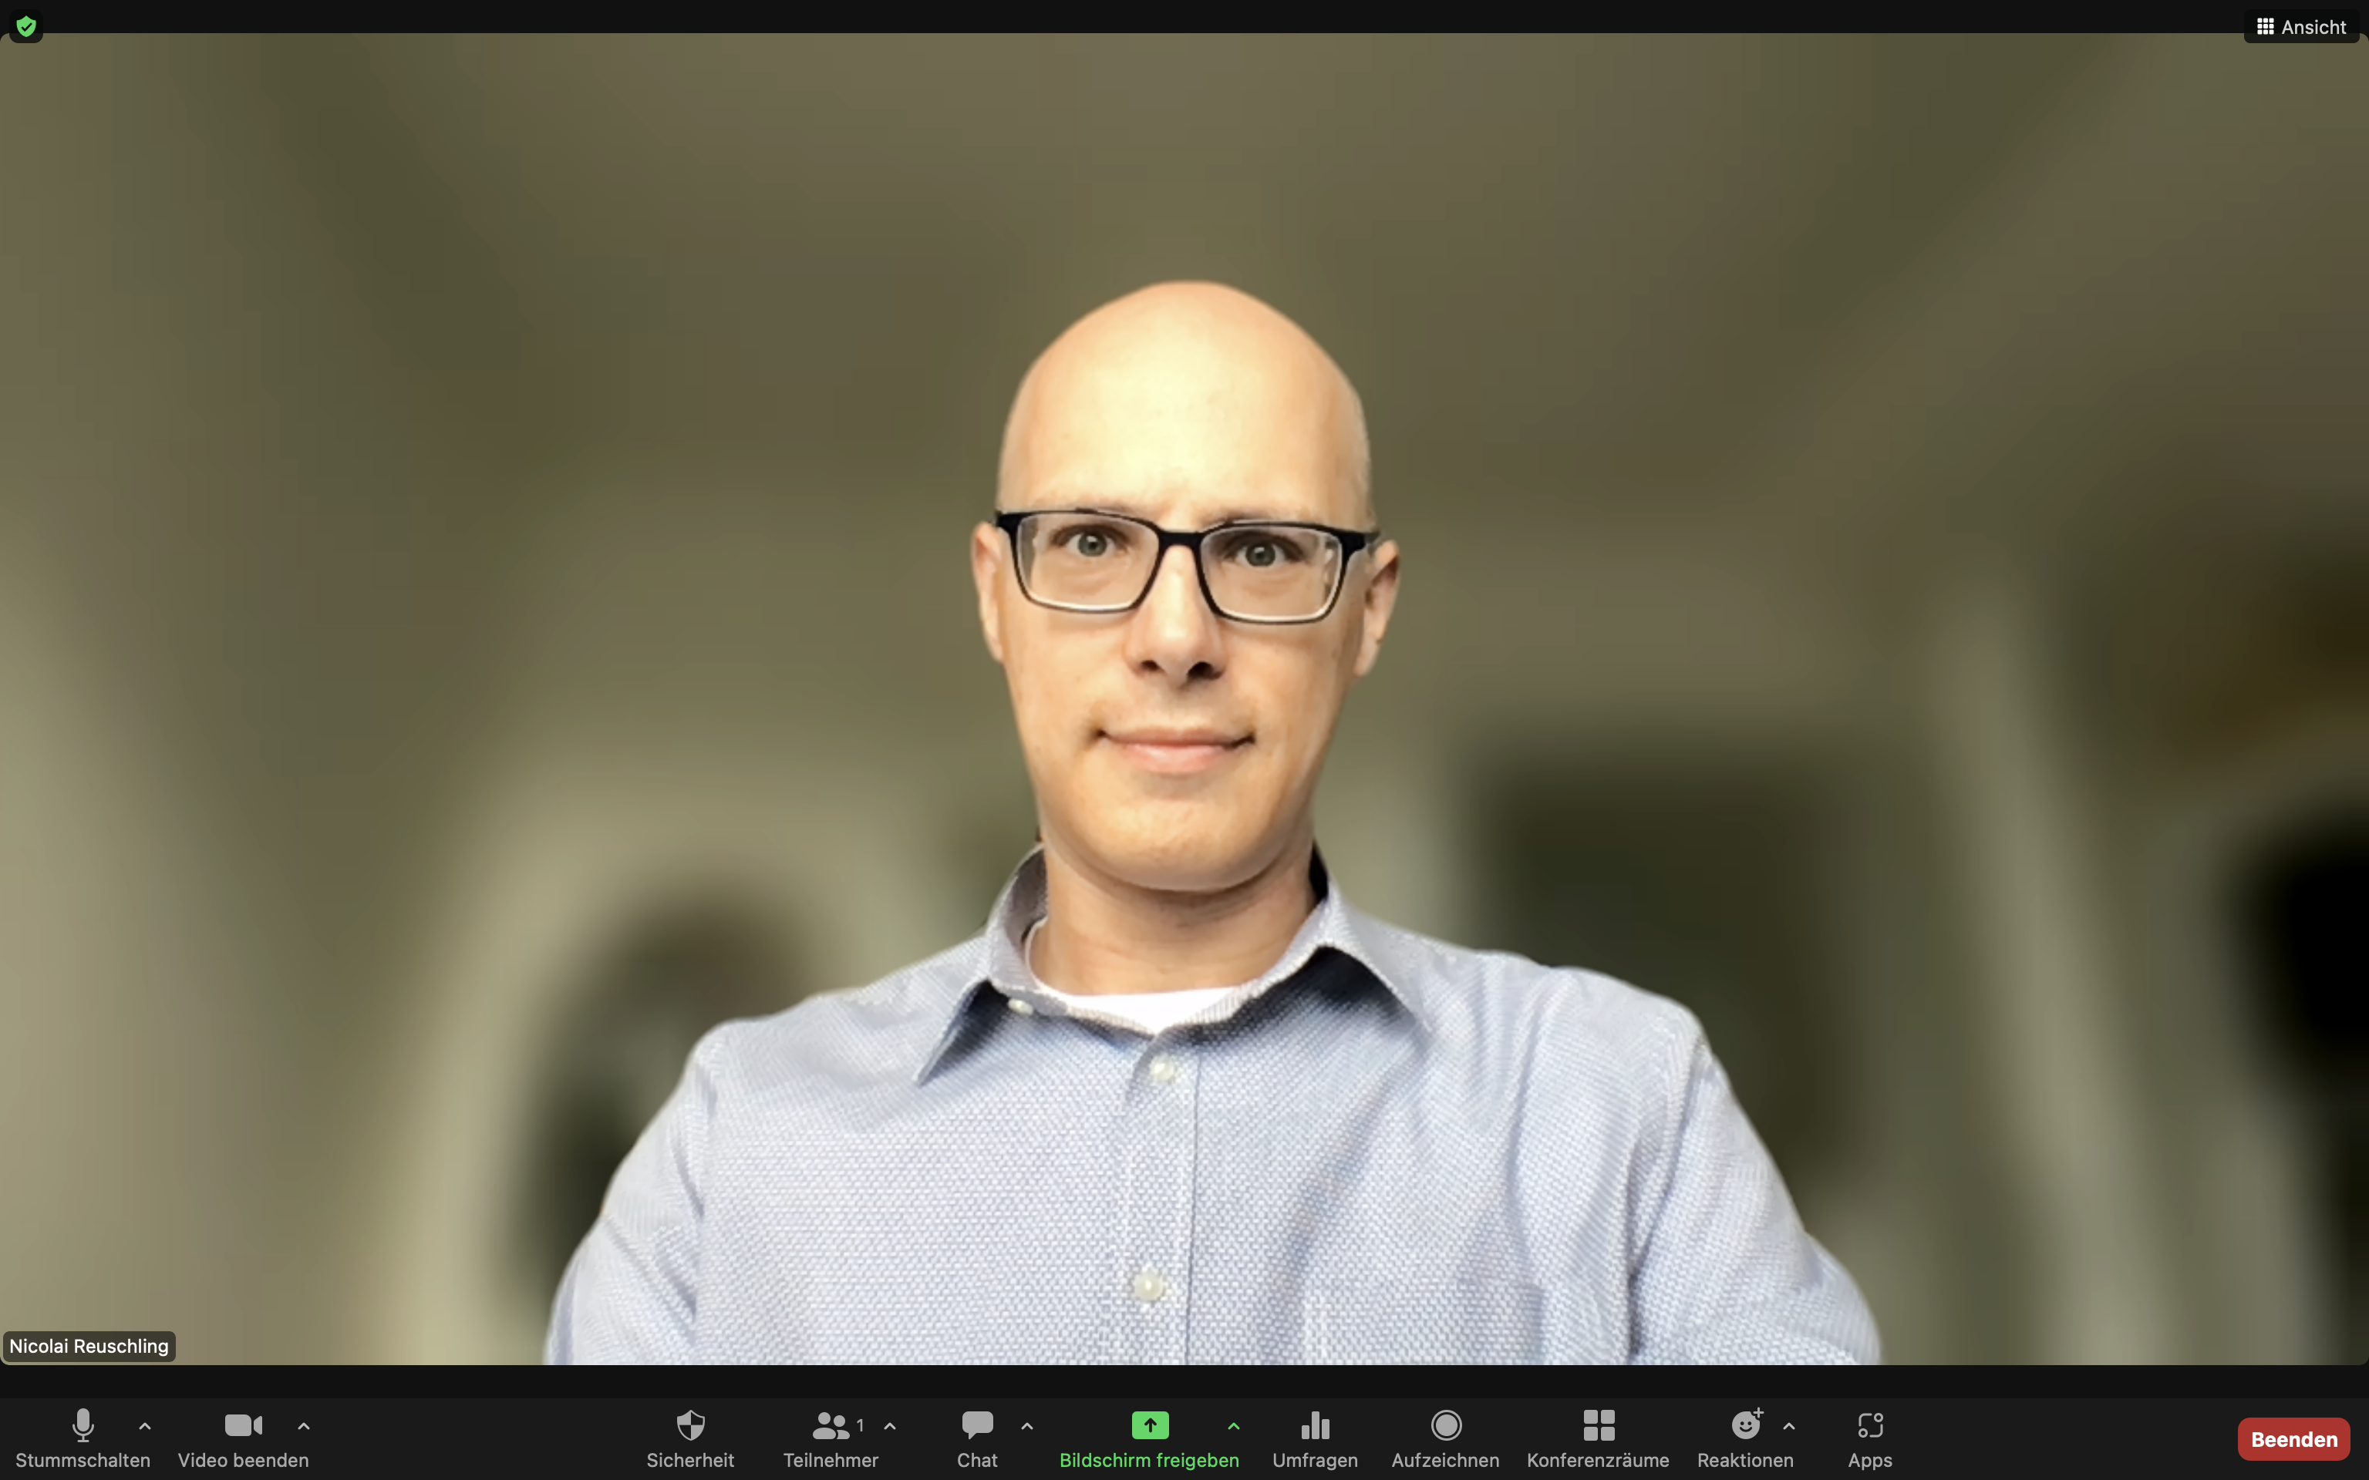Click the red Beenden button
2369x1480 pixels.
2293,1439
